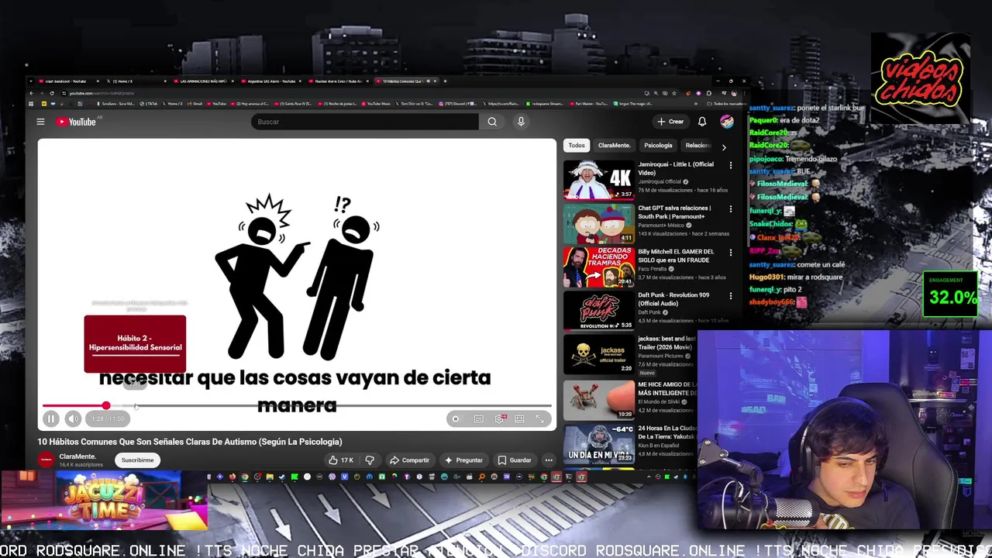The width and height of the screenshot is (992, 558).
Task: Open the account avatar menu
Action: pos(727,122)
